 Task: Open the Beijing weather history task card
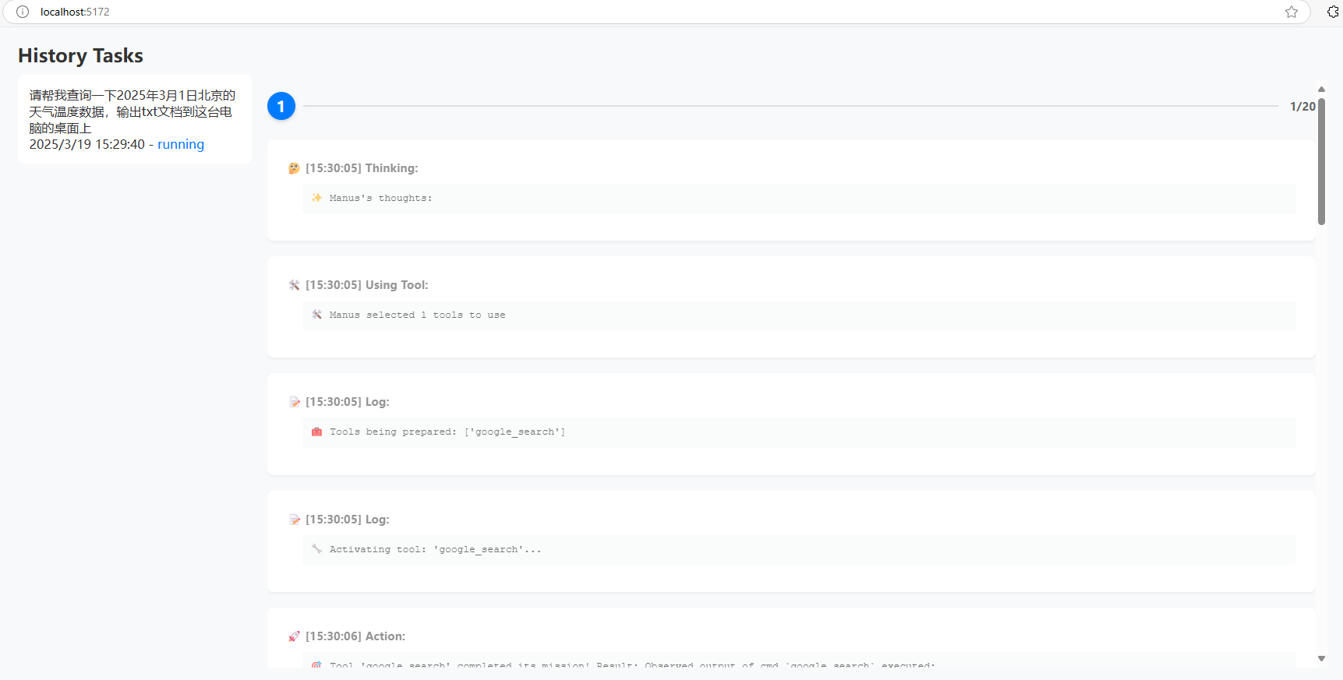point(135,119)
